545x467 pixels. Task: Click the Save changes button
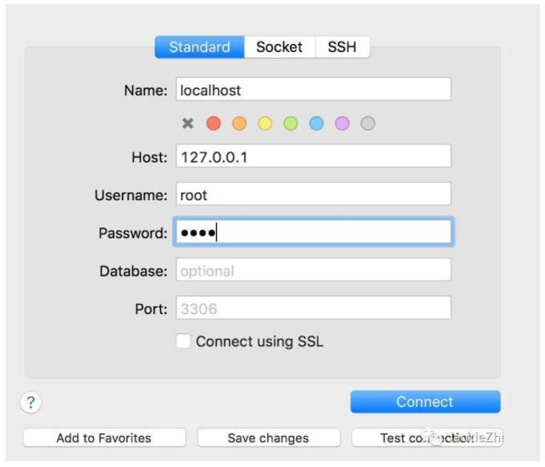click(267, 438)
